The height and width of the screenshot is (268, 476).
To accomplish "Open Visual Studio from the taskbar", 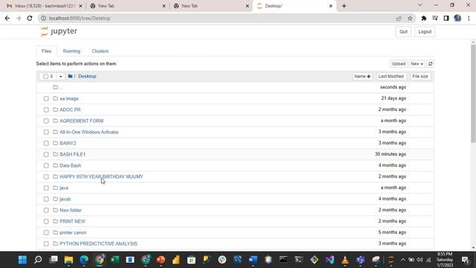I will coord(329,260).
